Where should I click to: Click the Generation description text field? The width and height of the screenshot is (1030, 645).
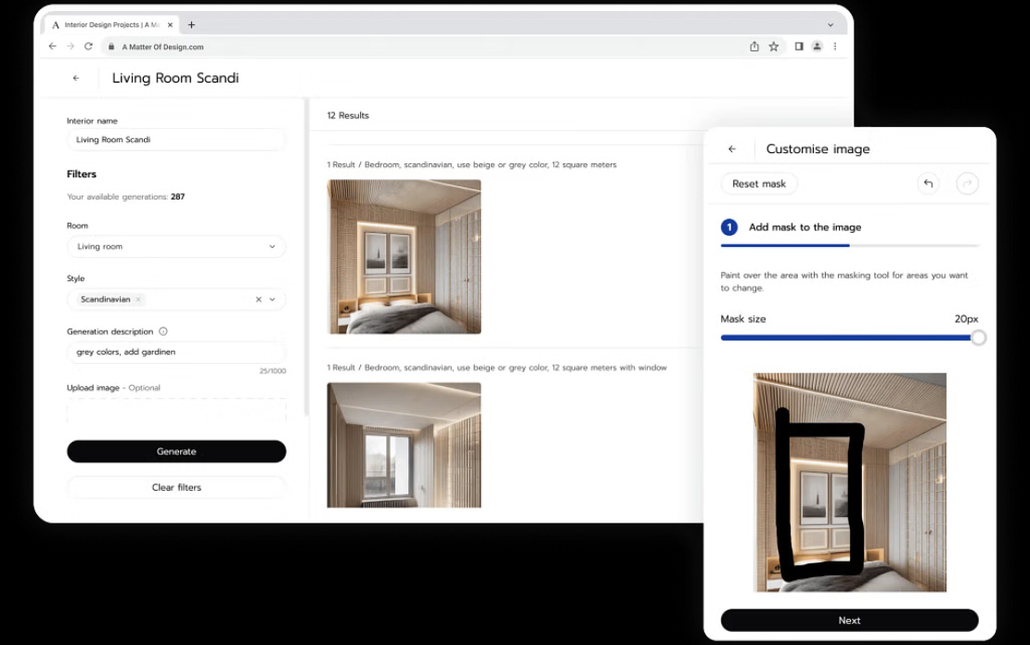tap(176, 352)
